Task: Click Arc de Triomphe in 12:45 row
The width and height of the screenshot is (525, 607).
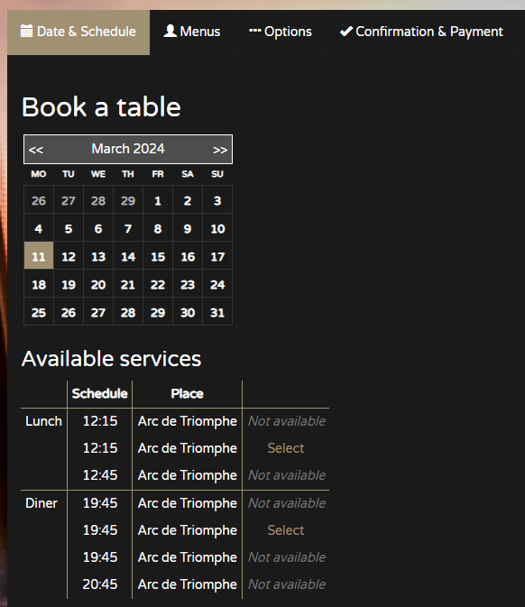Action: [188, 475]
